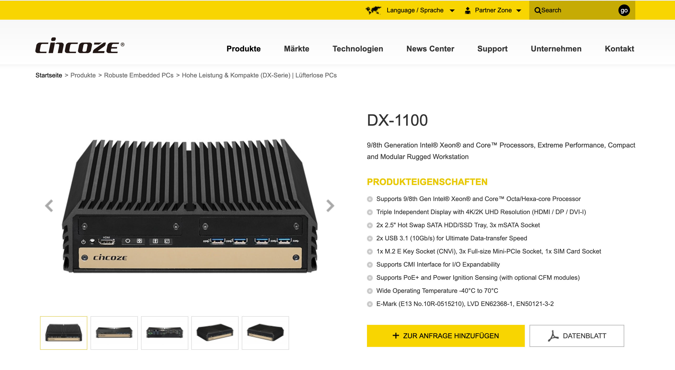
Task: Click the world map language icon
Action: click(x=373, y=10)
